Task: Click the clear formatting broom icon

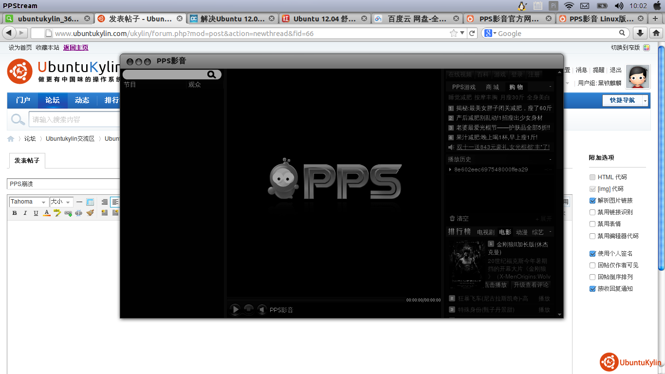Action: coord(90,213)
